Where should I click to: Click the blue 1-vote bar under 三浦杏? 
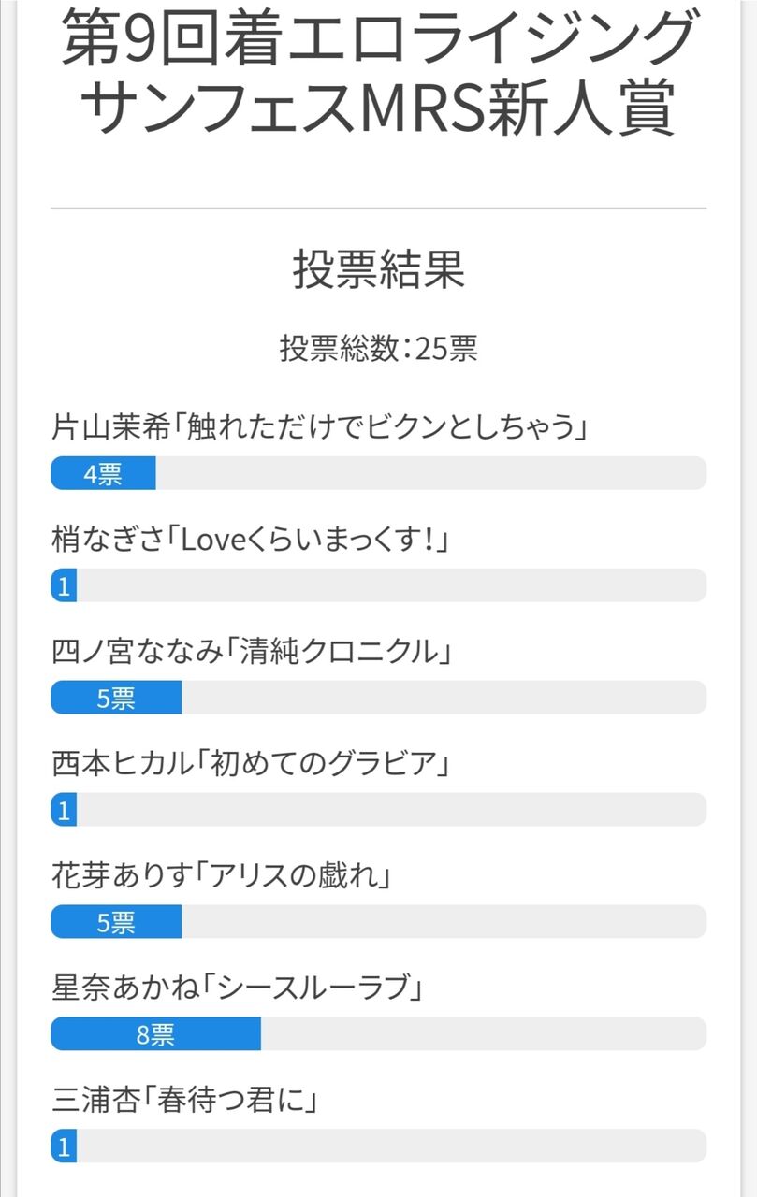coord(64,1147)
